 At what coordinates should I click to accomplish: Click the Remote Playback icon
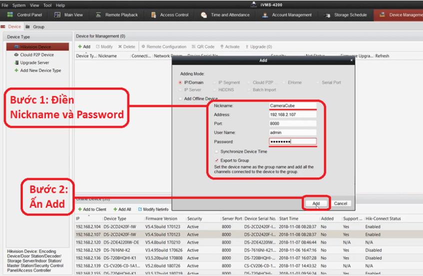pos(98,15)
